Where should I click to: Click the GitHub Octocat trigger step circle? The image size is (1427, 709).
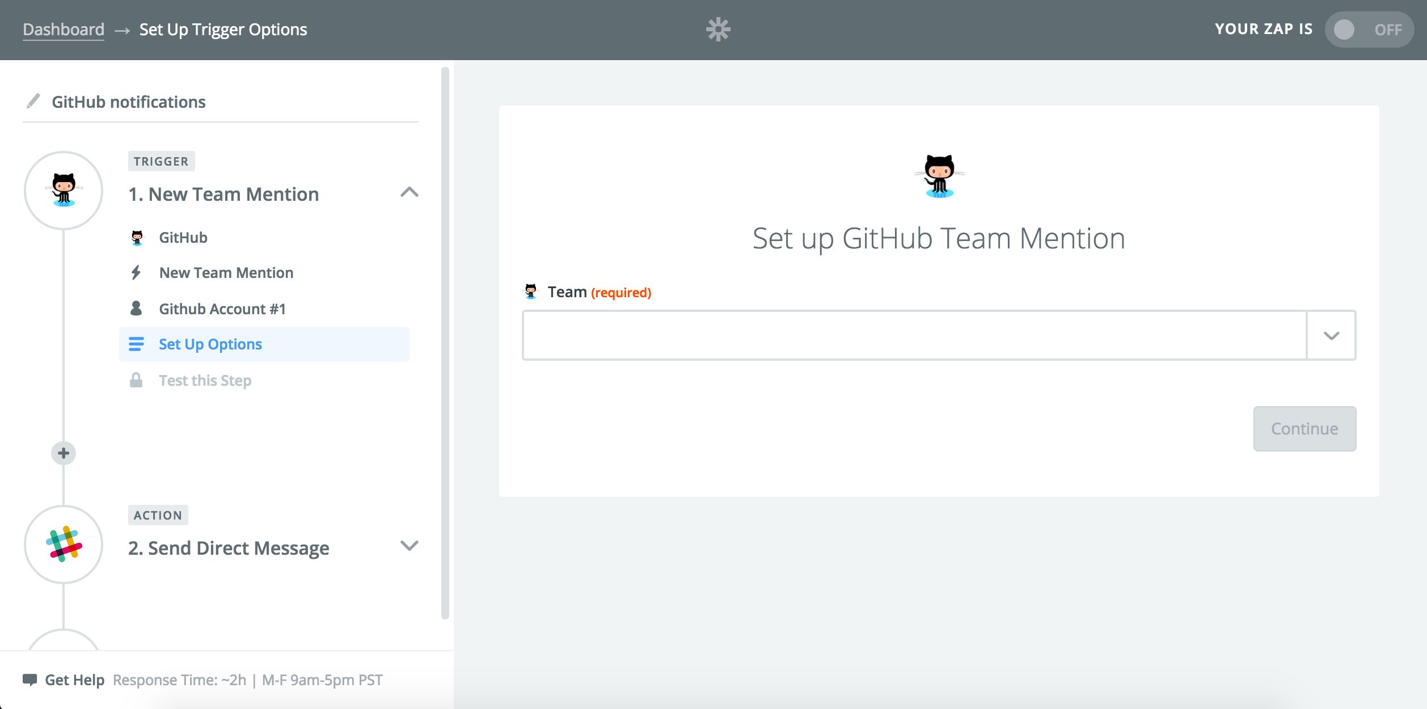click(64, 190)
